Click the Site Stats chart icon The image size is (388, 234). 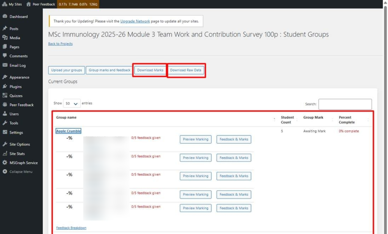pos(5,154)
